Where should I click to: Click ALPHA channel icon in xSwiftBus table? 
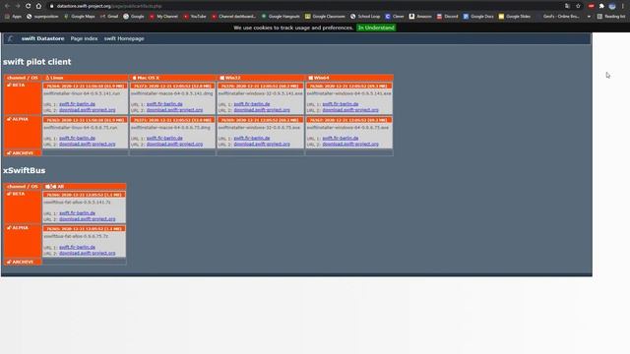[x=9, y=228]
